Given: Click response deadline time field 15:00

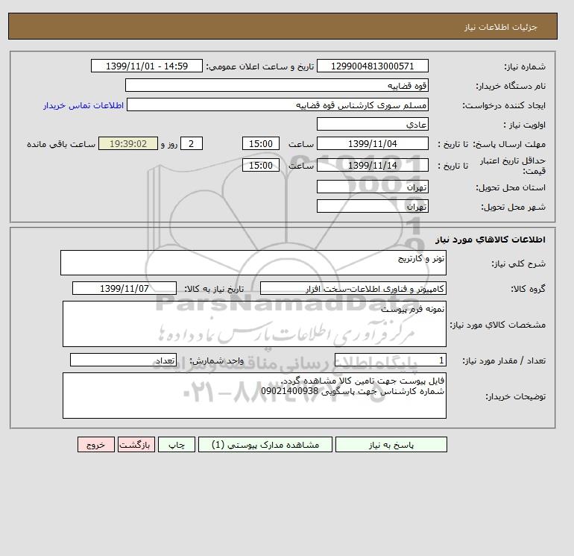Looking at the screenshot, I should pyautogui.click(x=261, y=144).
